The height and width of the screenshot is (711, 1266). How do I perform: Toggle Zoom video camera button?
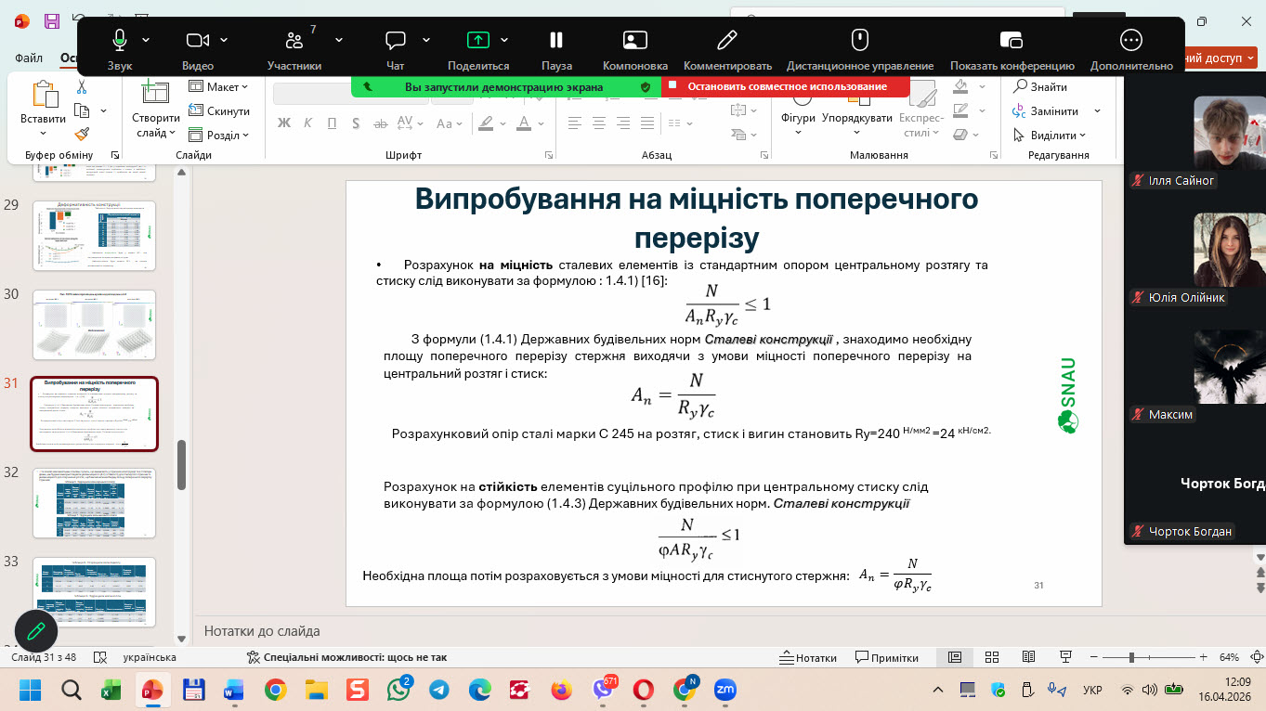[x=198, y=41]
